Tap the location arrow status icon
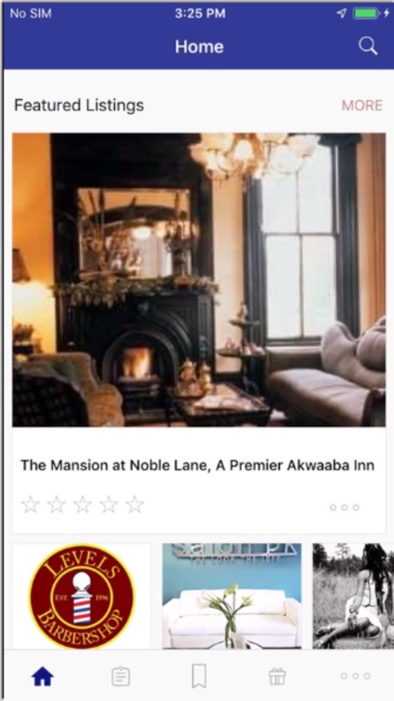 [342, 13]
